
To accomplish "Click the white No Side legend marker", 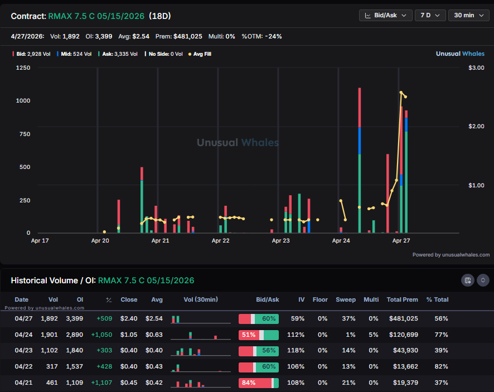I will pyautogui.click(x=147, y=54).
